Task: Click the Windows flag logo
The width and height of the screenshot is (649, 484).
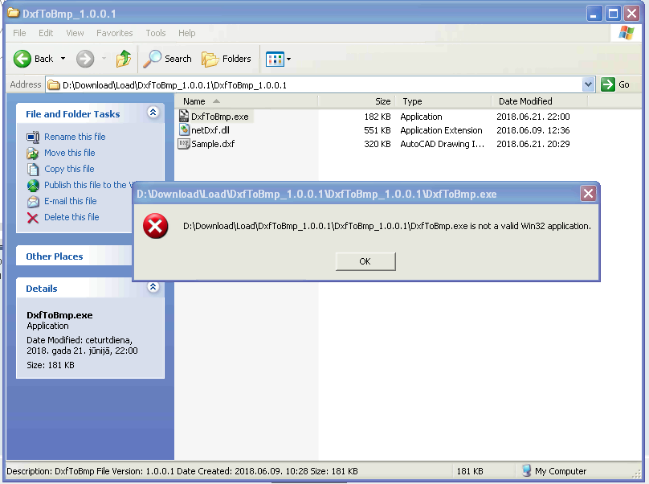Action: pyautogui.click(x=627, y=34)
